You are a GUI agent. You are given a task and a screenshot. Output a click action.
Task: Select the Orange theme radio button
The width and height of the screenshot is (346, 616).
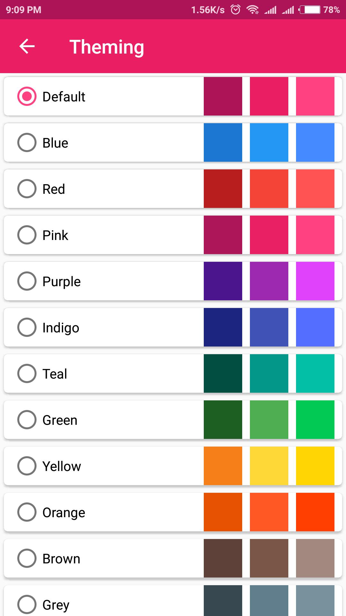tap(27, 512)
